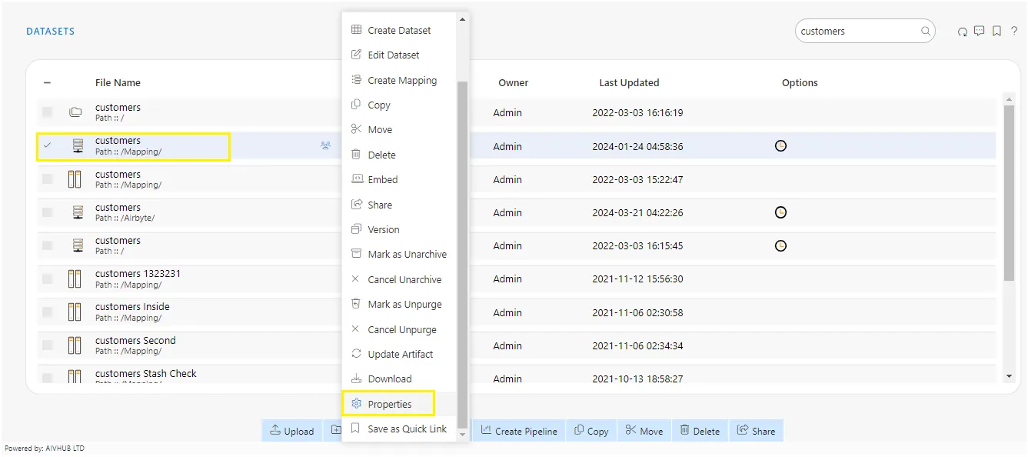
Task: Click clock icon on 2024-01-24 row
Action: point(780,145)
